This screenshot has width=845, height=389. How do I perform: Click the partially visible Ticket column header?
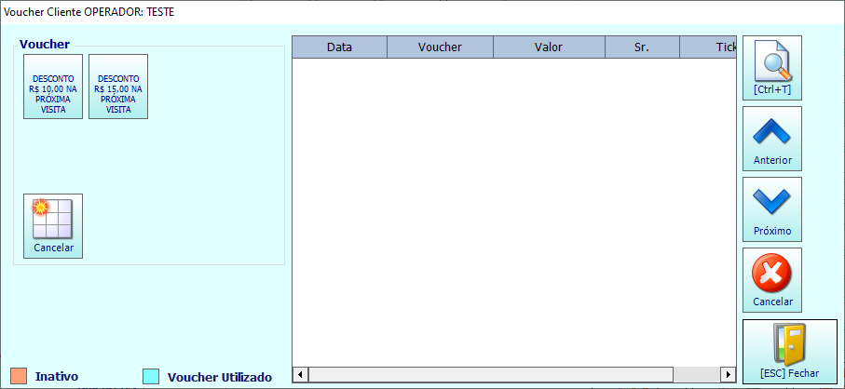click(x=708, y=47)
